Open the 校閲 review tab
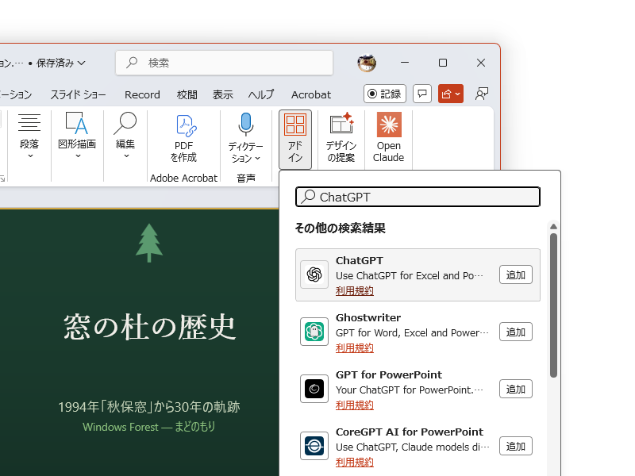This screenshot has width=635, height=476. (x=187, y=94)
